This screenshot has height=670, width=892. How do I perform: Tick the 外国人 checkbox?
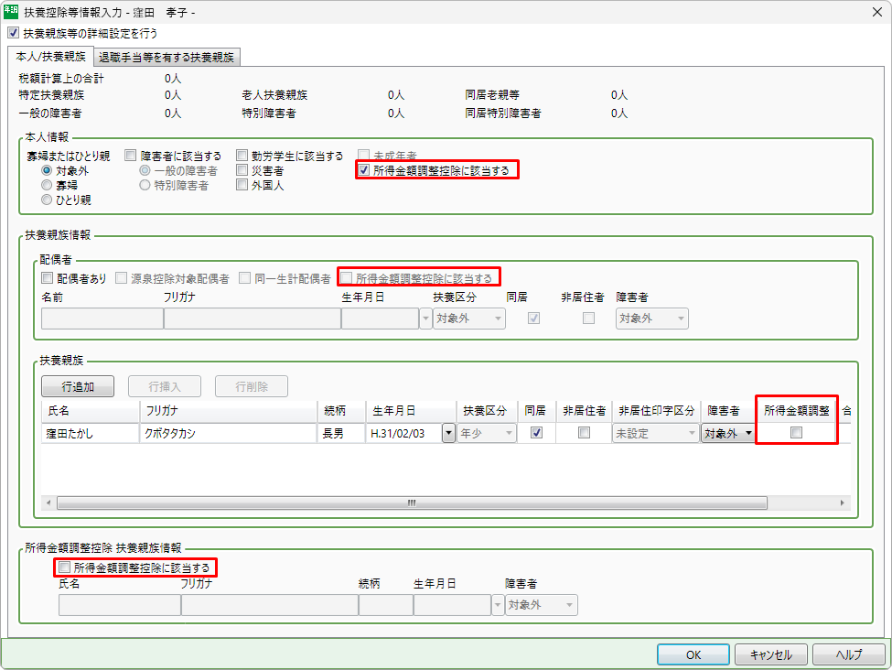click(x=242, y=185)
